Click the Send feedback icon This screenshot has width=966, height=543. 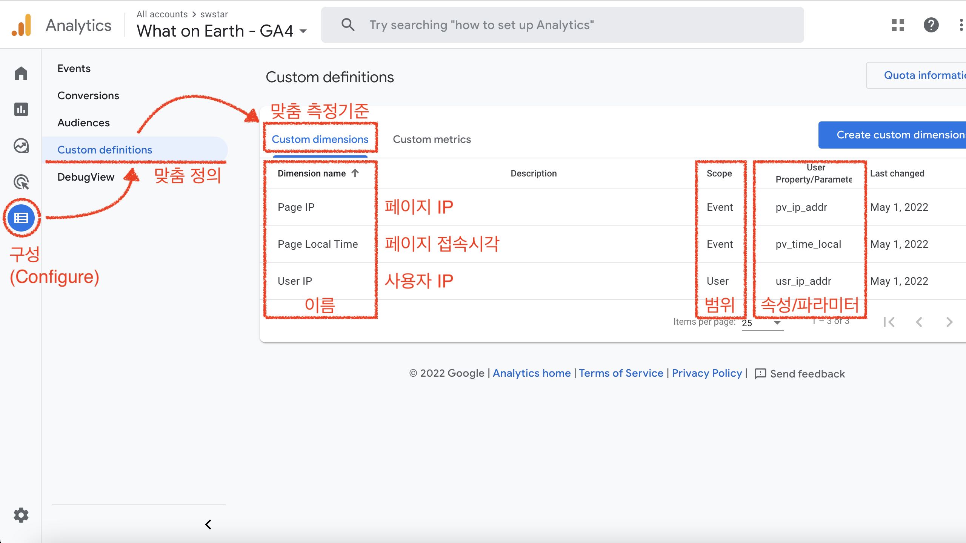point(760,374)
